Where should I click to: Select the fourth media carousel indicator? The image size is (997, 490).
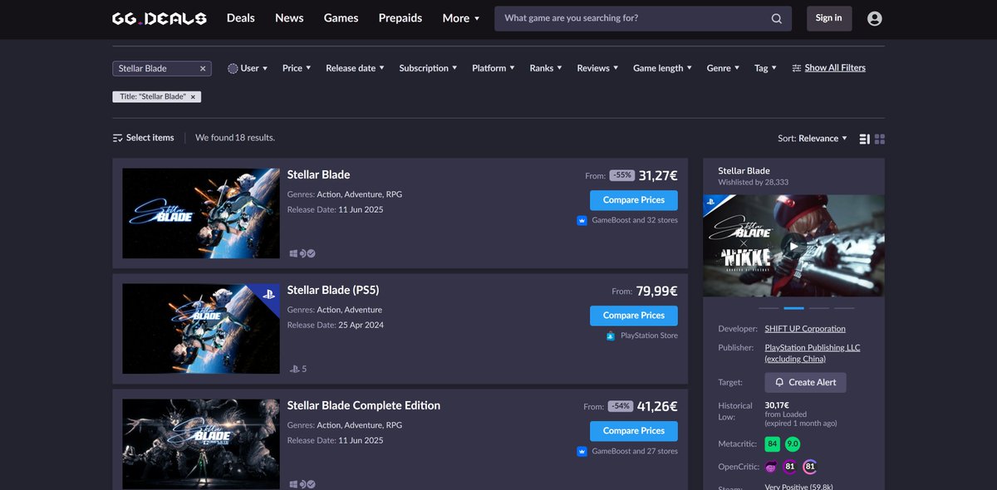tap(844, 308)
